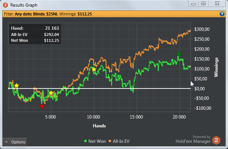The height and width of the screenshot is (149, 228).
Task: Click the yellow star marker near 10 000 hands
Action: click(94, 69)
